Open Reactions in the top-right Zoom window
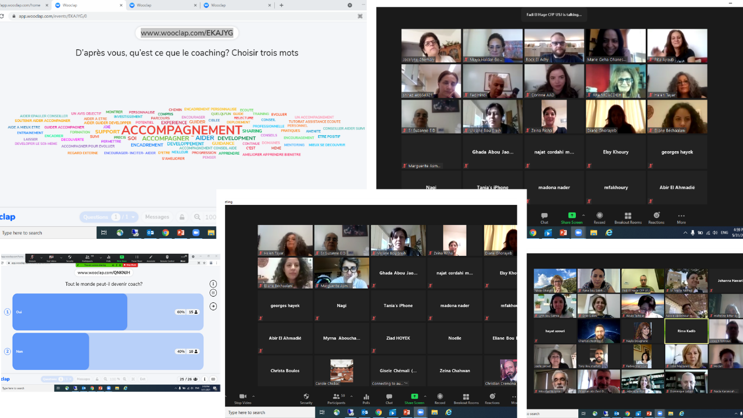The image size is (743, 418). pyautogui.click(x=657, y=218)
